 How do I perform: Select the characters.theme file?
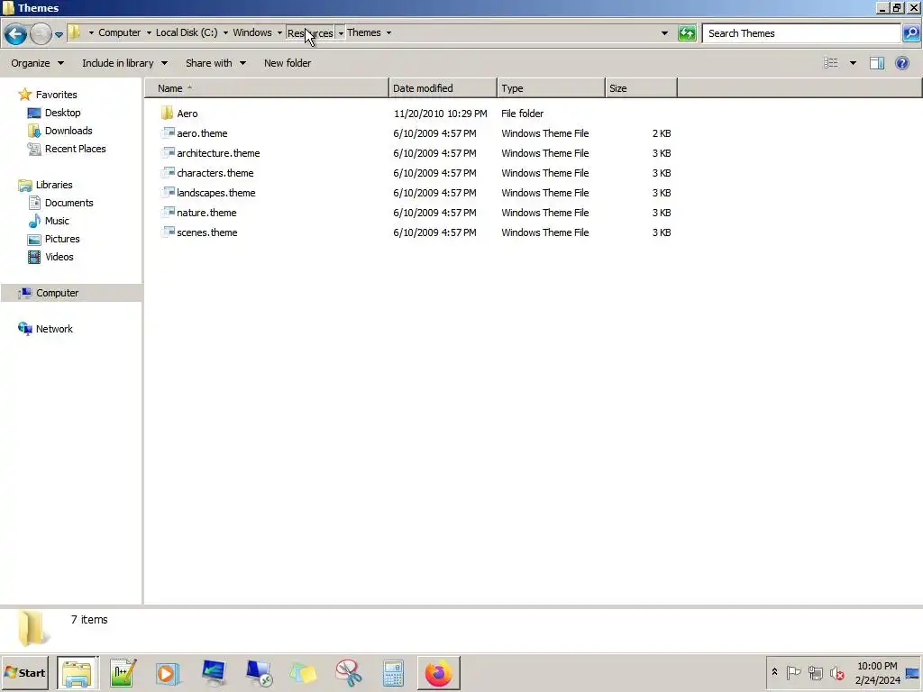pos(215,173)
